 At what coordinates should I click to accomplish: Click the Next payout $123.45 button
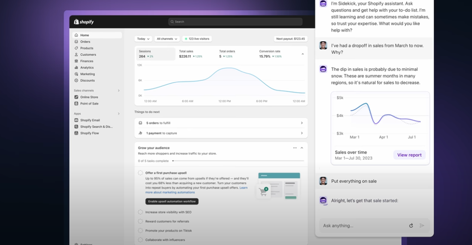(x=291, y=39)
